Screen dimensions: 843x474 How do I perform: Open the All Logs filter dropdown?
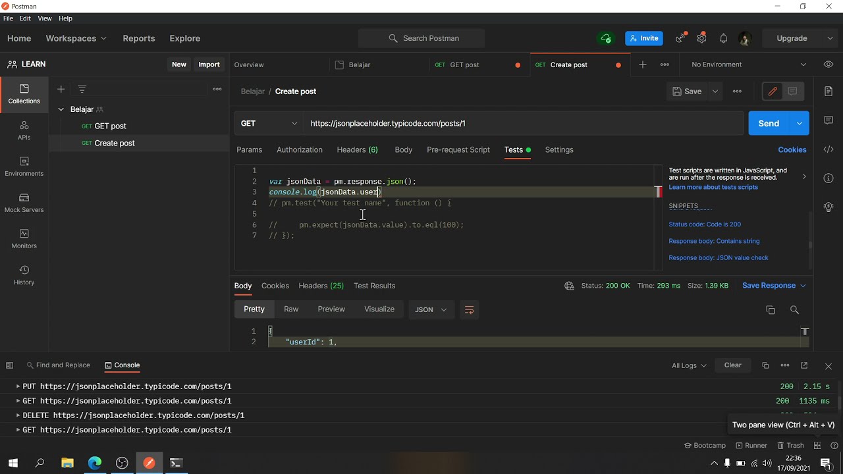pyautogui.click(x=689, y=365)
